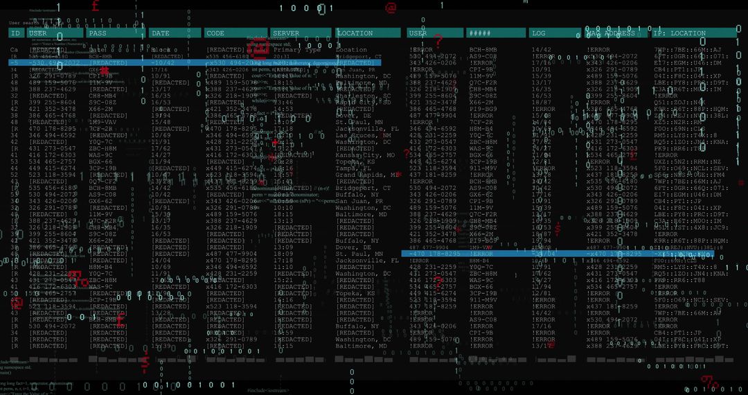Click the LOCATION column header
Viewport: 748px width, 395px height.
pos(369,33)
